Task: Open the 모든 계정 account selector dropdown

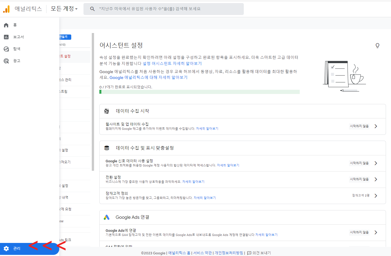Action: (64, 9)
